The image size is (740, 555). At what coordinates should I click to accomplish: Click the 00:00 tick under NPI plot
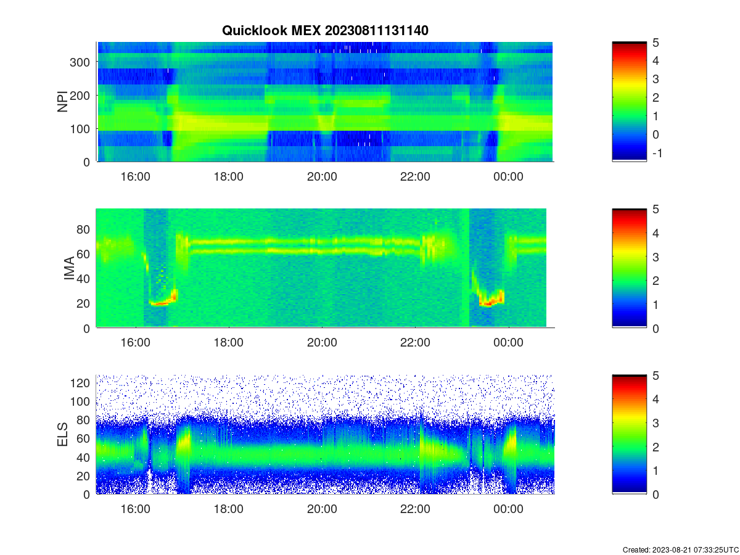click(x=508, y=176)
